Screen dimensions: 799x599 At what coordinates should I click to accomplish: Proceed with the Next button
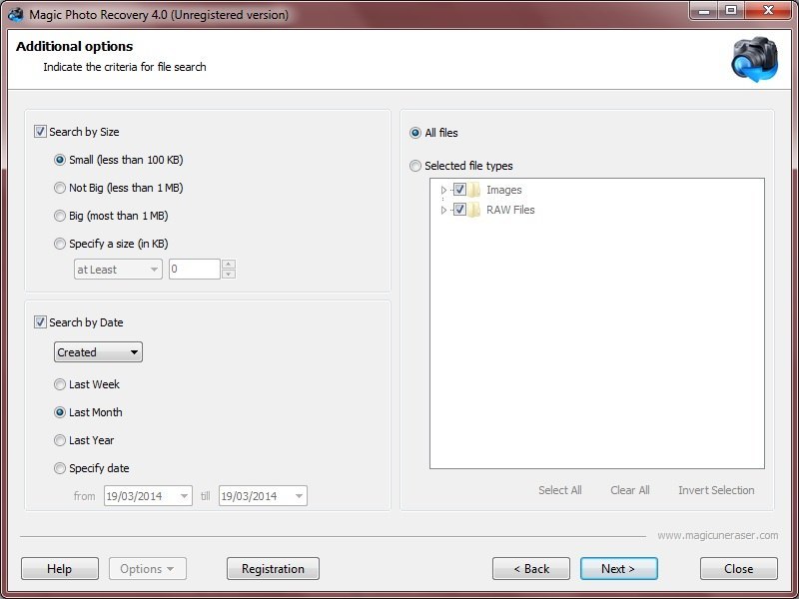[619, 569]
